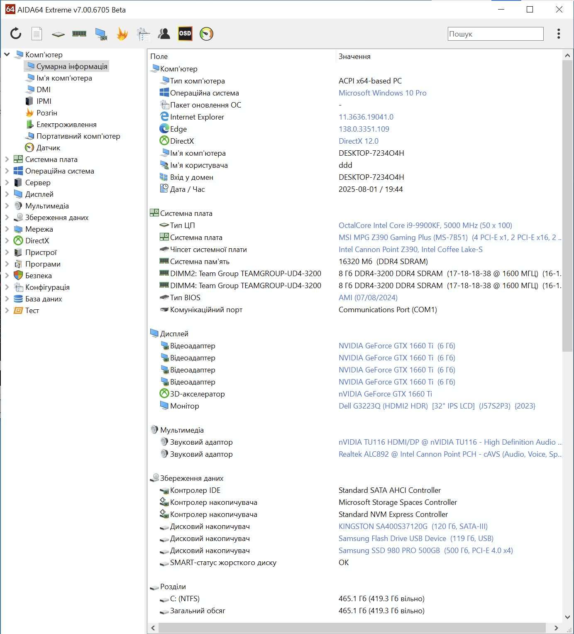
Task: Open the OctalCore Intel Core i9-9900KF link
Action: click(425, 225)
